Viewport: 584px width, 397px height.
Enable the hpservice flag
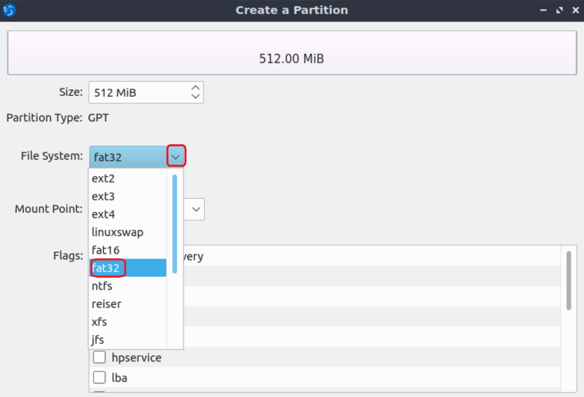pos(99,357)
